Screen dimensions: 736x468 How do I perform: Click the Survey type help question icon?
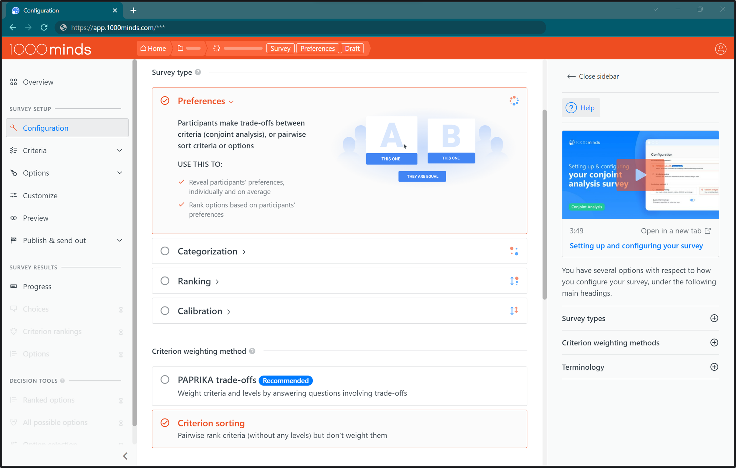coord(198,72)
